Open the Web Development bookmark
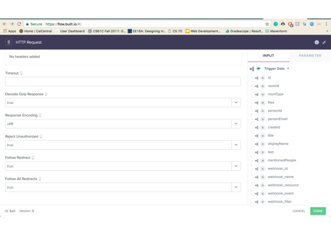331x235 pixels. pos(203,31)
